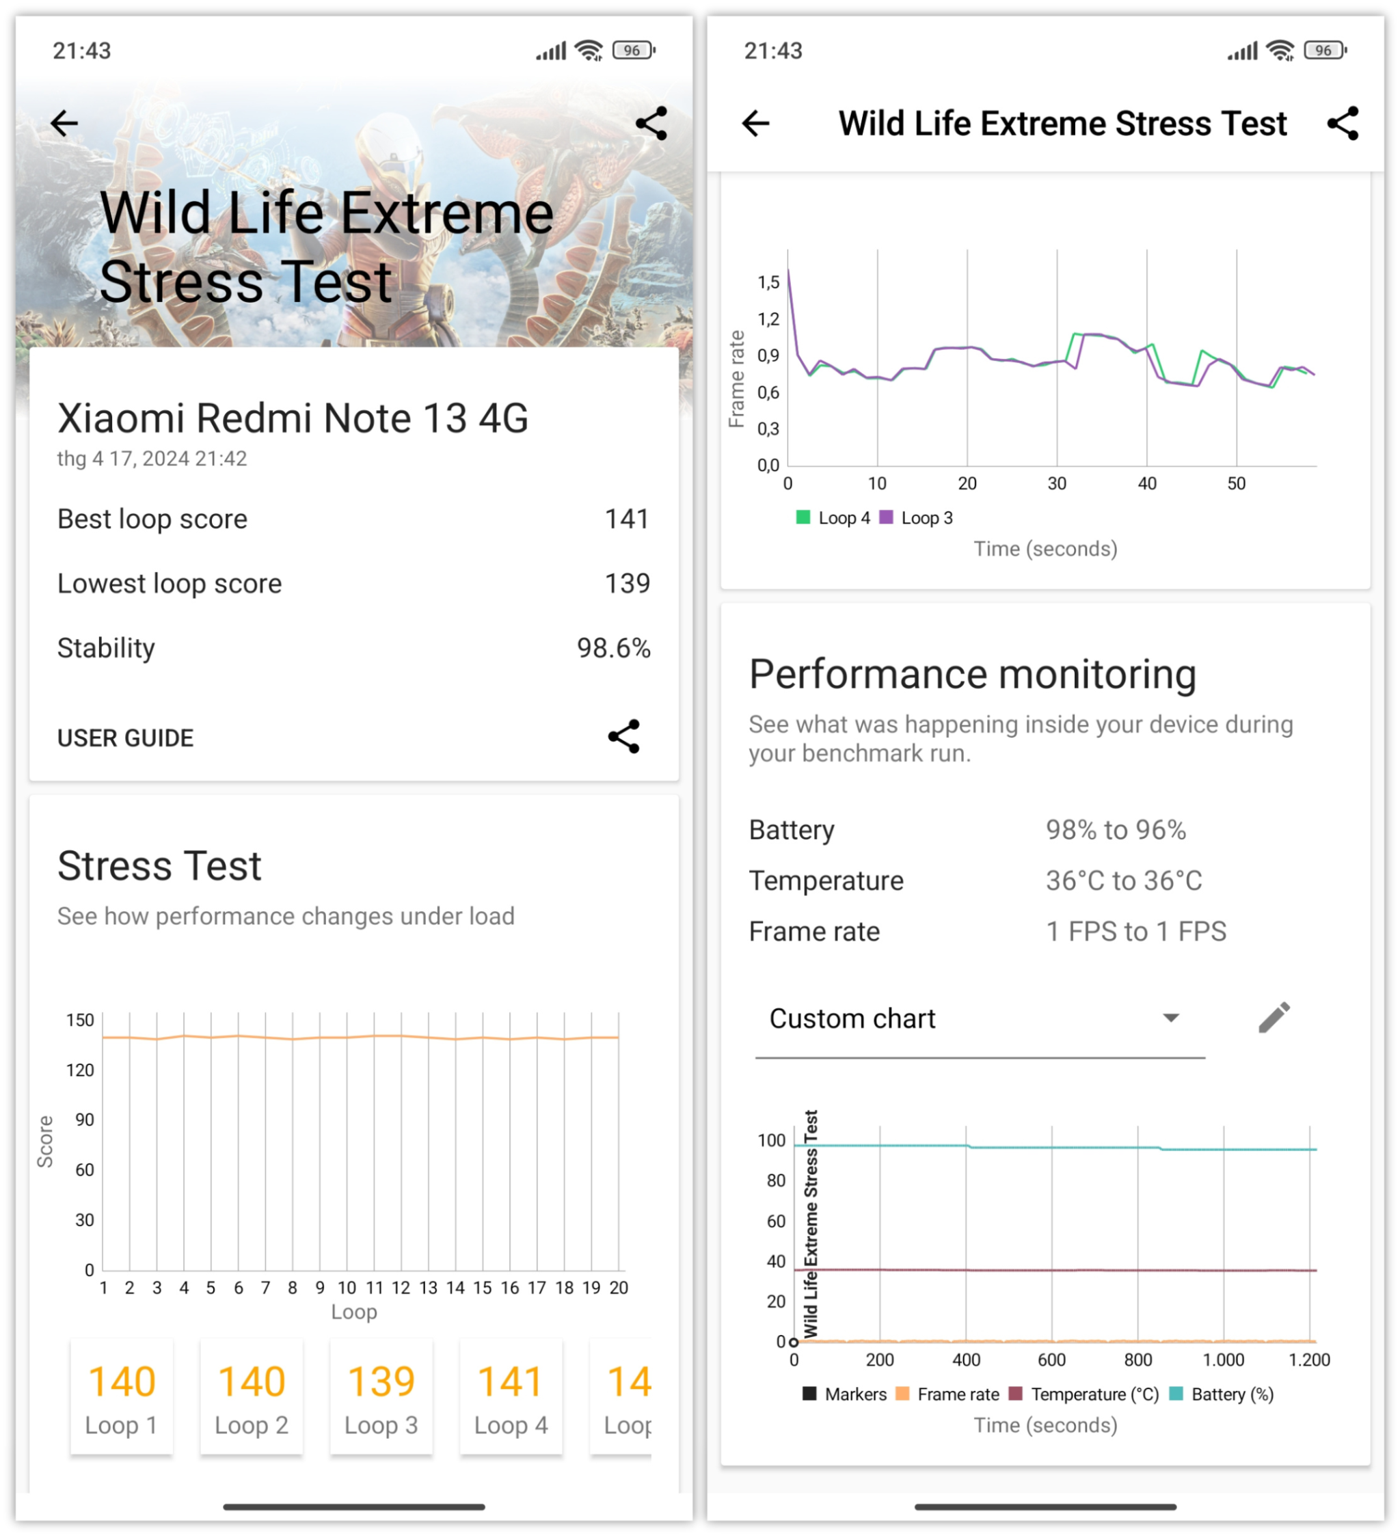Image resolution: width=1400 pixels, height=1538 pixels.
Task: Open the USER GUIDE link
Action: coord(125,738)
